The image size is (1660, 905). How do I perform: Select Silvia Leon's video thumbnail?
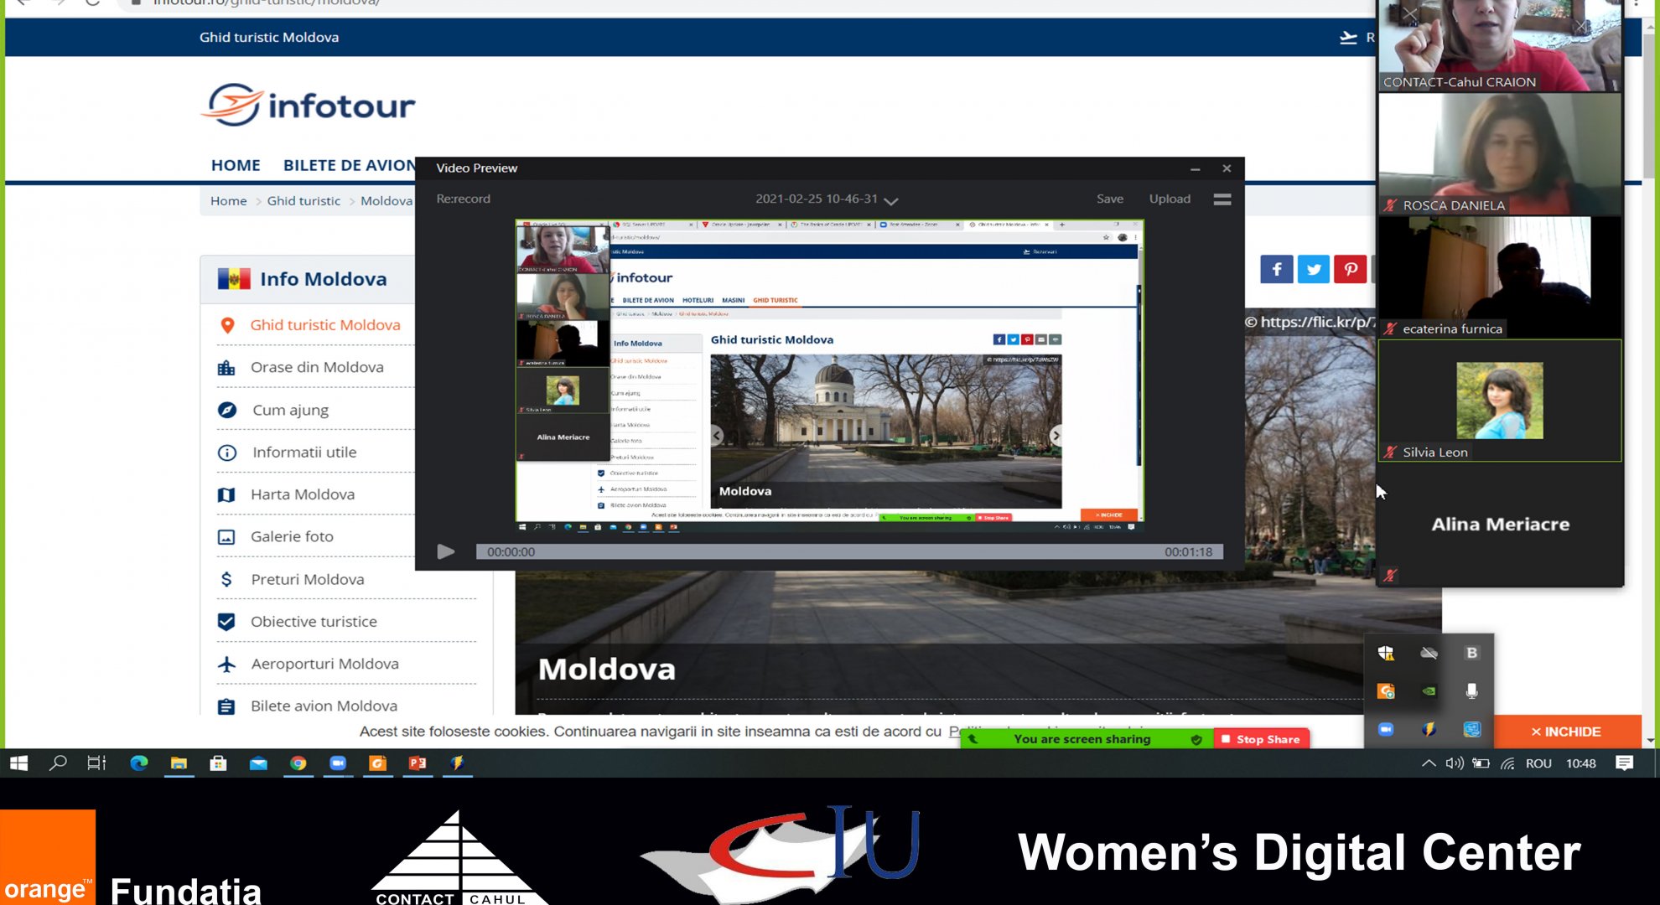coord(1499,401)
